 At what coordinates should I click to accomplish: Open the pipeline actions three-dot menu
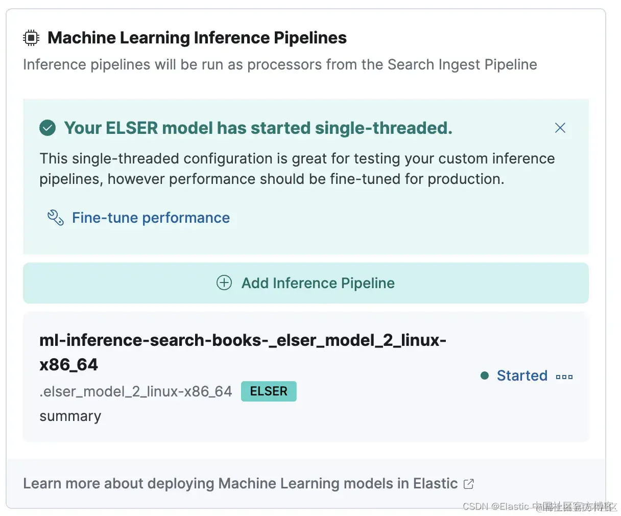coord(564,377)
